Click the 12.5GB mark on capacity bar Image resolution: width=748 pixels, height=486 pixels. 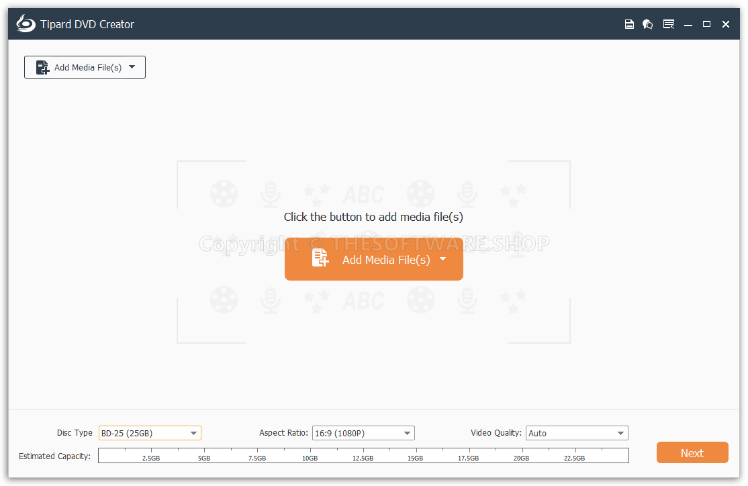pyautogui.click(x=363, y=458)
